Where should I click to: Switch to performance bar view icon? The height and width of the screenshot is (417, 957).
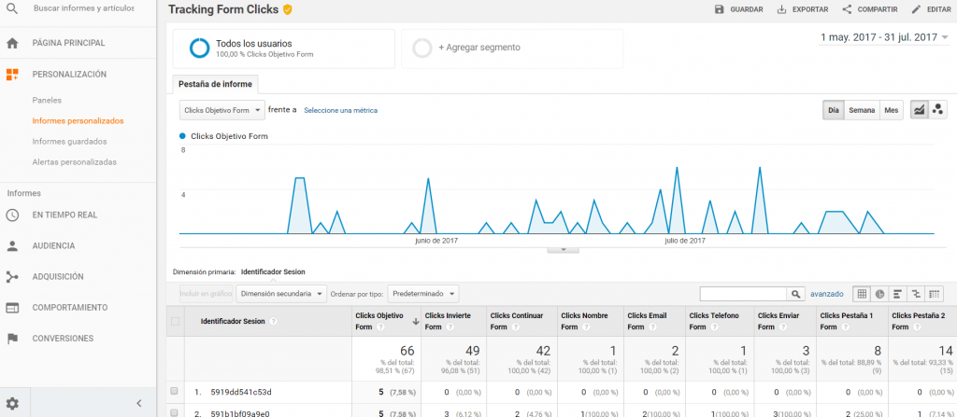click(898, 294)
